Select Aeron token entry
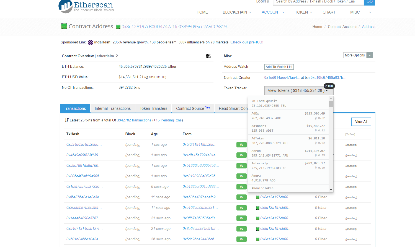 pyautogui.click(x=288, y=153)
